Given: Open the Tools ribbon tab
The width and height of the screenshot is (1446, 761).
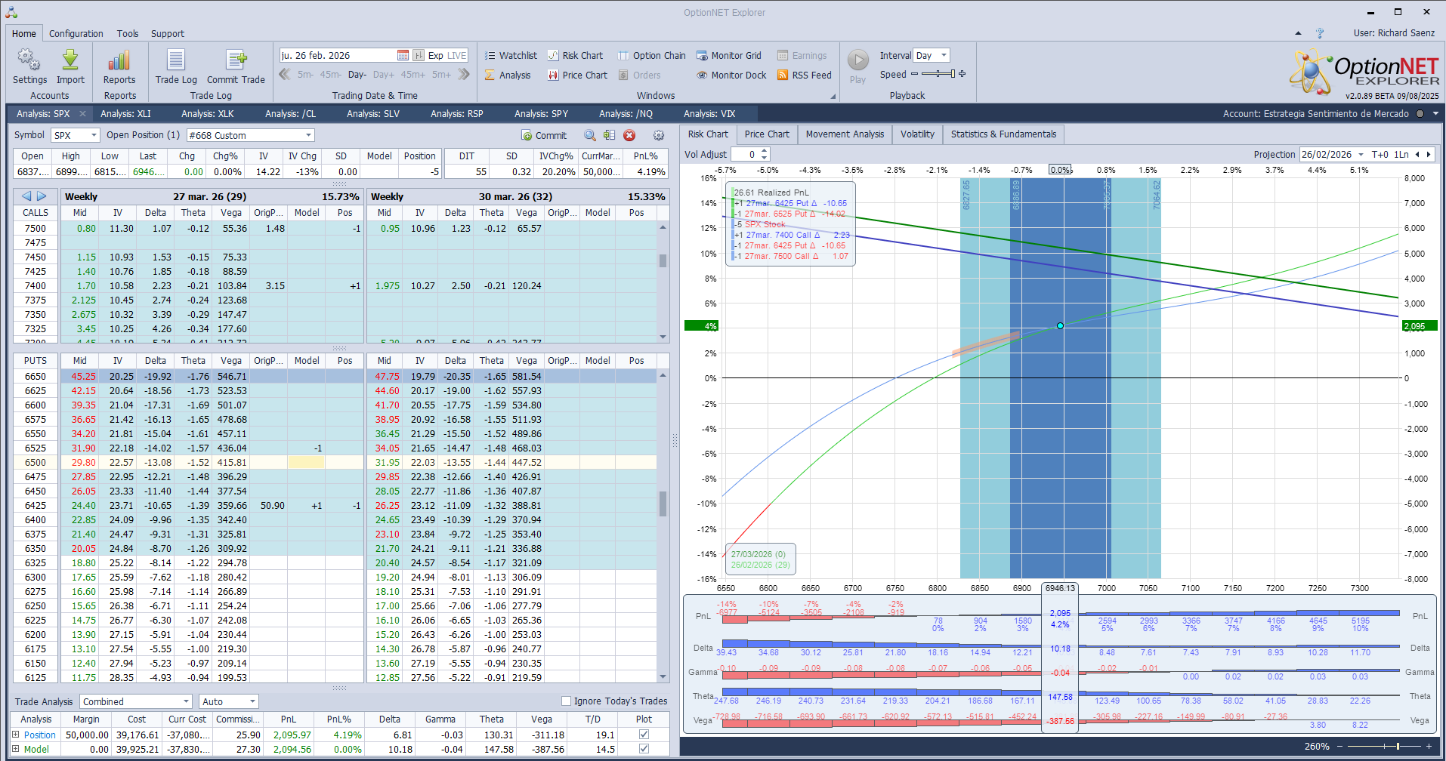Looking at the screenshot, I should 128,33.
